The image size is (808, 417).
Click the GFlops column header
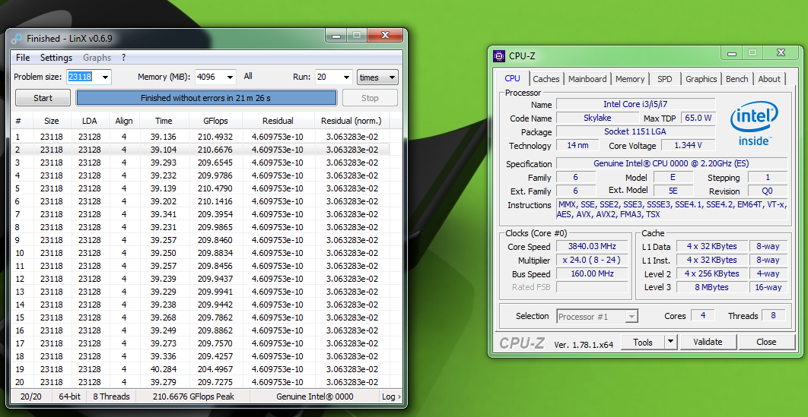(x=215, y=121)
